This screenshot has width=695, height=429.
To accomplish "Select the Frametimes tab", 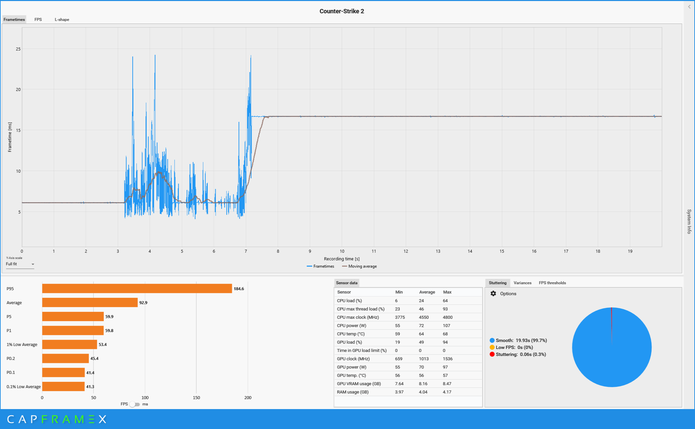I will (14, 20).
